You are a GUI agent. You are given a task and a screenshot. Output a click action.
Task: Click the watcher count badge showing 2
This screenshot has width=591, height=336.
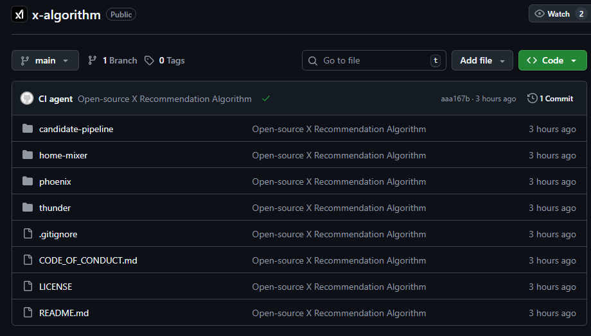[x=581, y=14]
